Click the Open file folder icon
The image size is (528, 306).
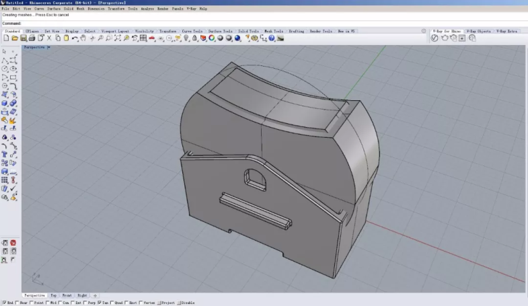point(15,38)
